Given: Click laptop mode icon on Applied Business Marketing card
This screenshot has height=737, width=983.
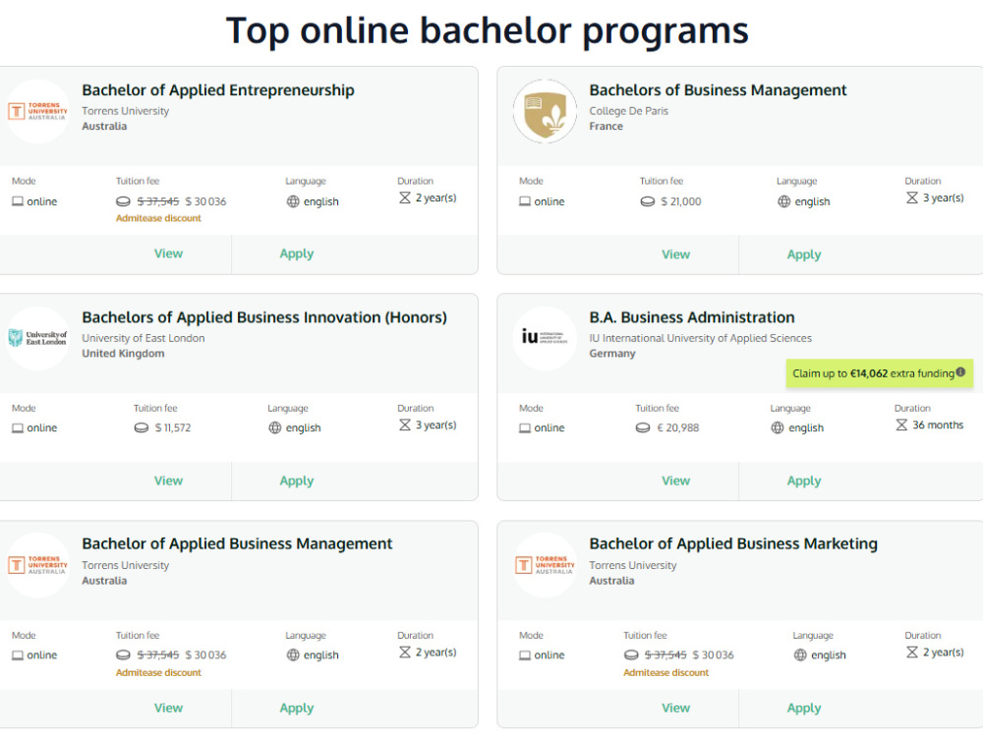Looking at the screenshot, I should [x=525, y=655].
